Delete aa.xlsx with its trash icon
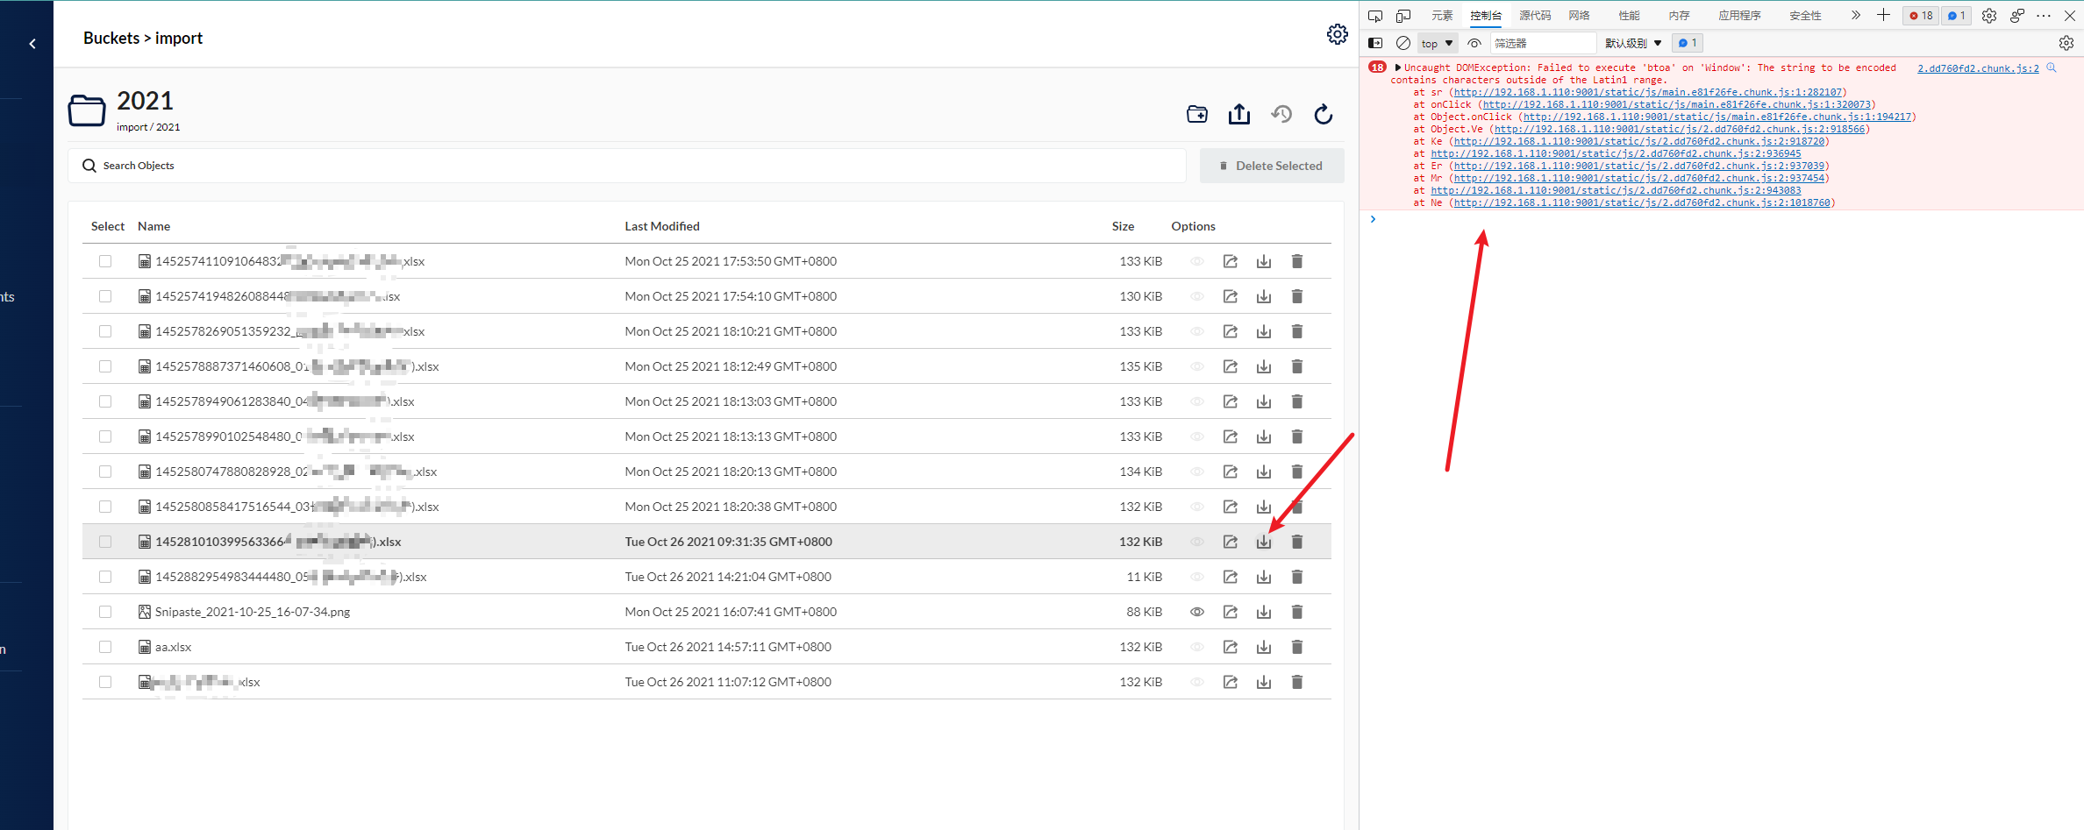The image size is (2084, 830). click(x=1297, y=646)
